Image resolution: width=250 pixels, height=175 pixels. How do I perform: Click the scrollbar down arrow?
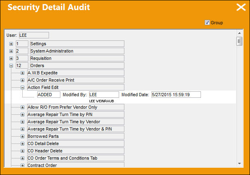(x=239, y=164)
